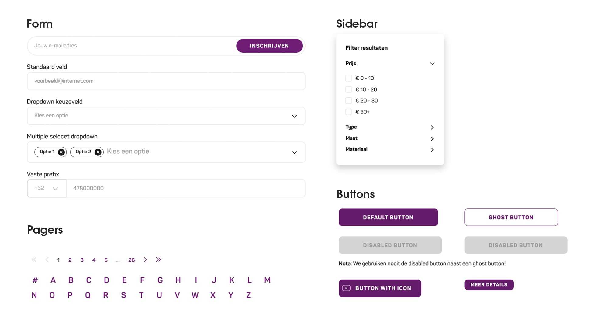Expand the Materiaal filter section

432,150
